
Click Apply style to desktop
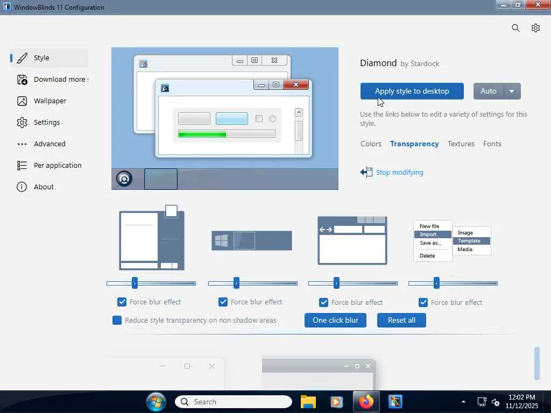click(412, 91)
